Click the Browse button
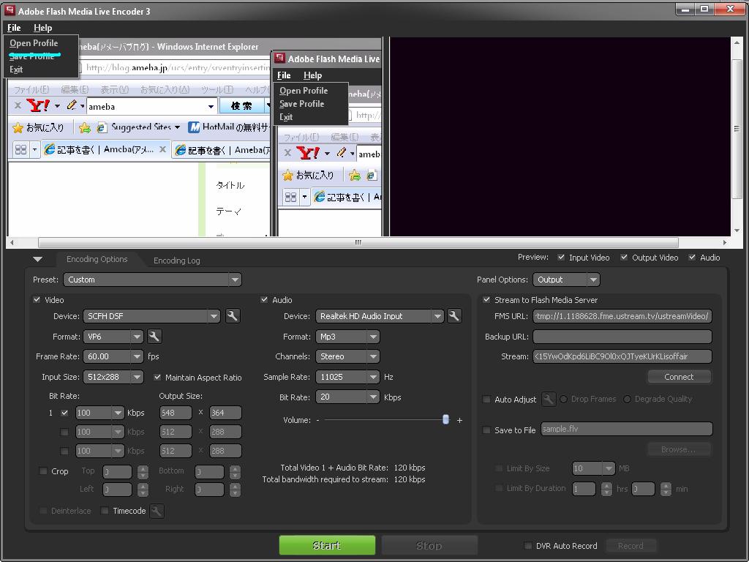Viewport: 749px width, 562px height. click(680, 449)
